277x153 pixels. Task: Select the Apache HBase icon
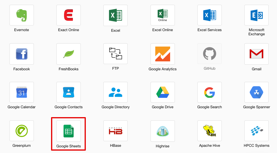[115, 131]
